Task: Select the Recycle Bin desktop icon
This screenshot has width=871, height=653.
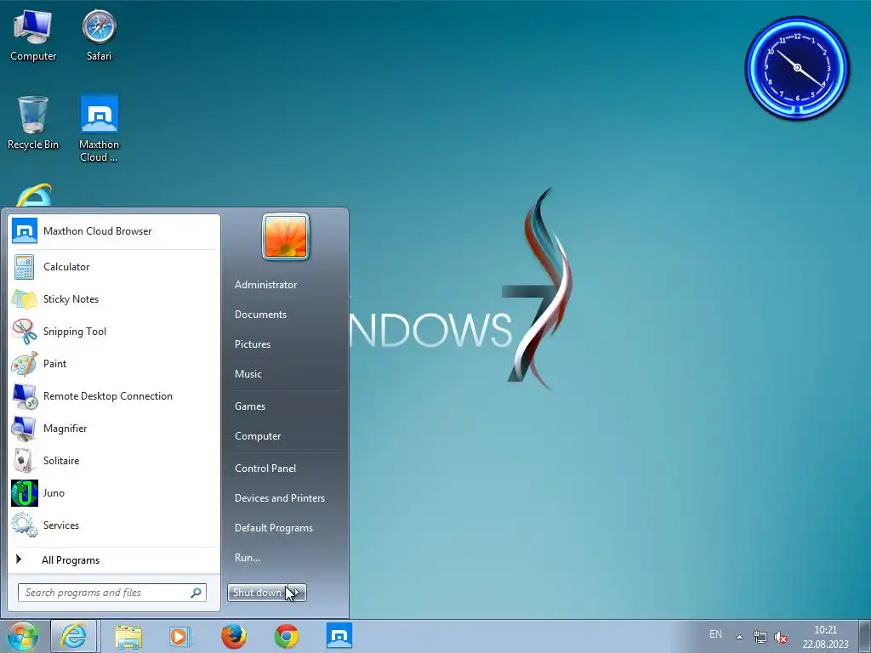Action: [33, 122]
